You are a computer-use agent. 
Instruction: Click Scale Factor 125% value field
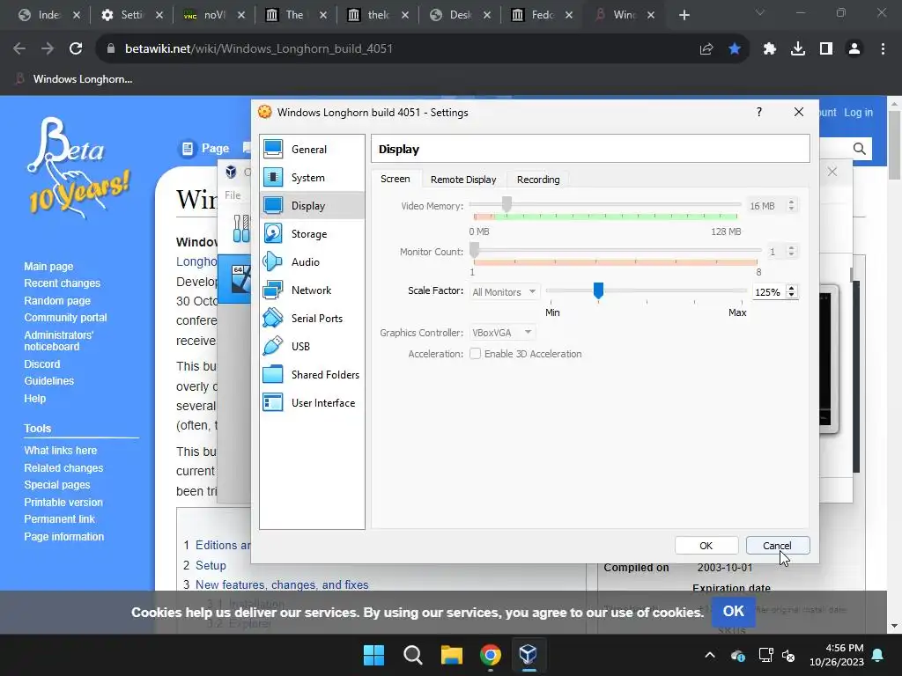(768, 292)
